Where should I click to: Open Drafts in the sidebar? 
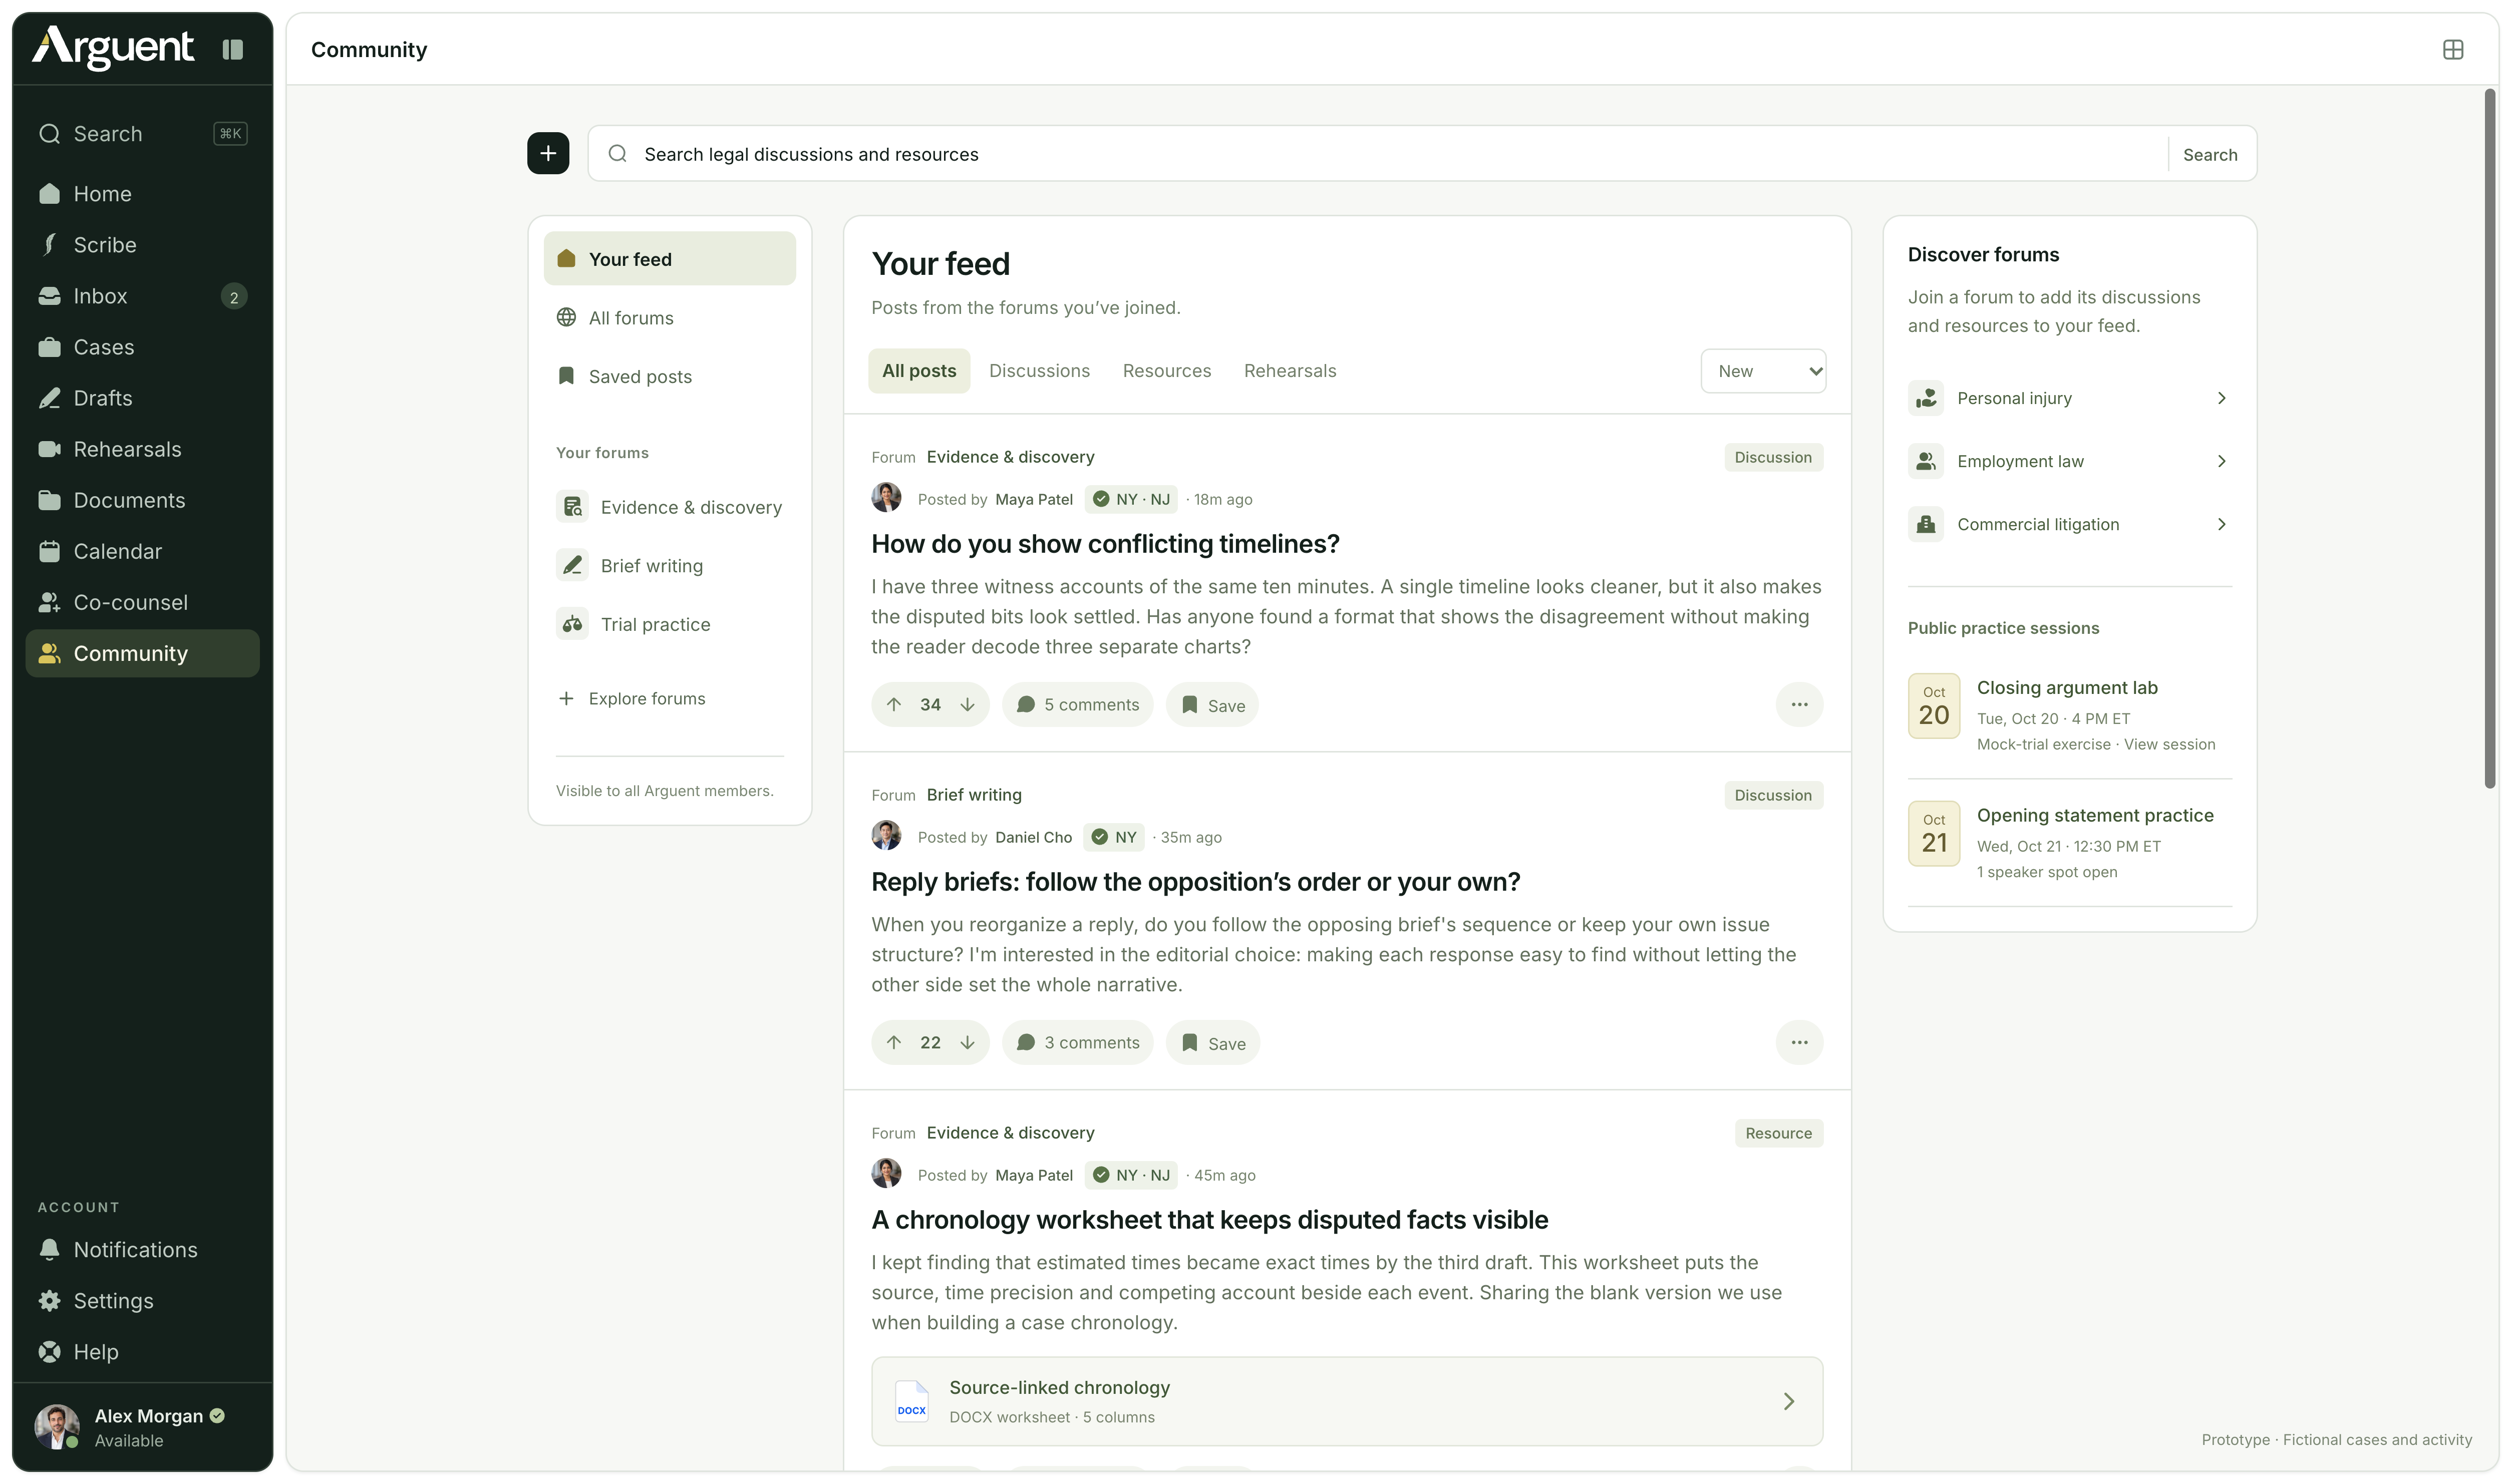coord(142,398)
